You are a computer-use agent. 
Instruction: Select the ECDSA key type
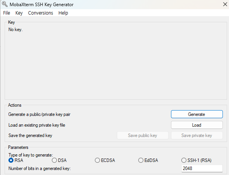pyautogui.click(x=105, y=160)
